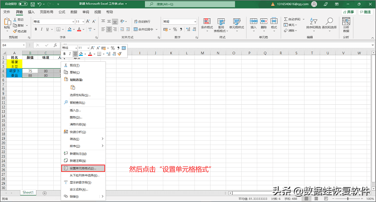
Task: Switch to the Insert ribbon tab
Action: 31,12
